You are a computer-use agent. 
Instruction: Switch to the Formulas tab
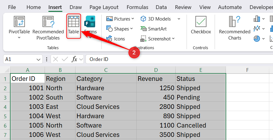click(x=137, y=7)
